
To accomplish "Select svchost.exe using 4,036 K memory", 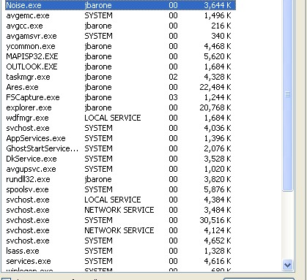I will [120, 128].
